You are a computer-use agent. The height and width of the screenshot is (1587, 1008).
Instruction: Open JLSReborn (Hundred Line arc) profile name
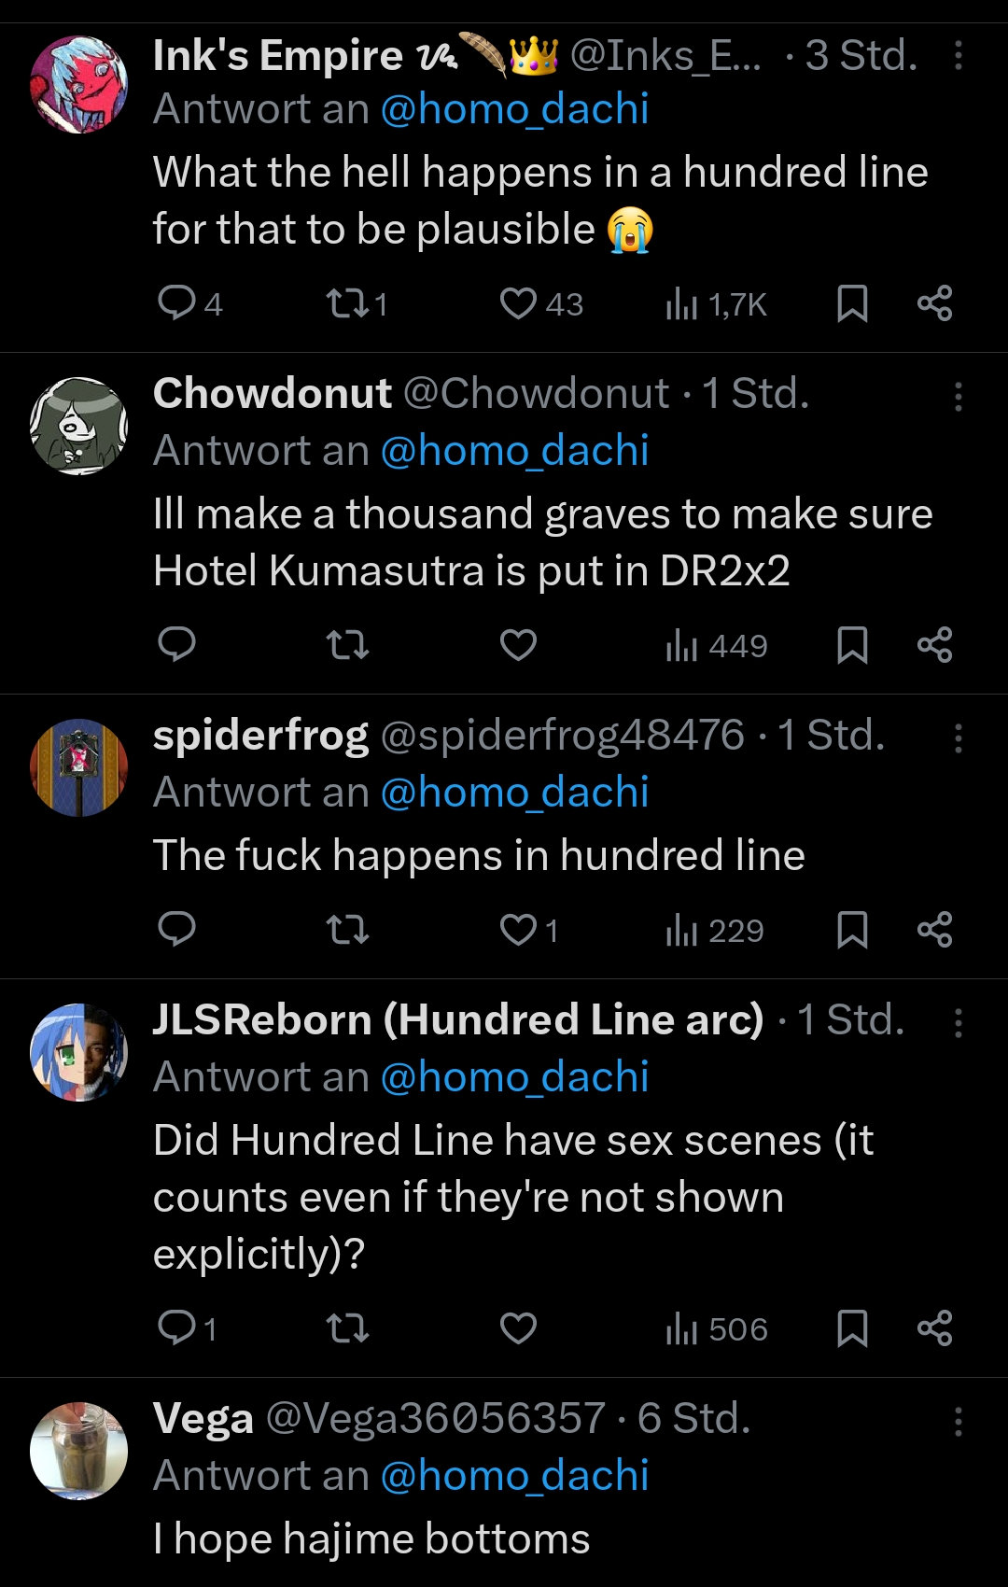pos(458,1019)
